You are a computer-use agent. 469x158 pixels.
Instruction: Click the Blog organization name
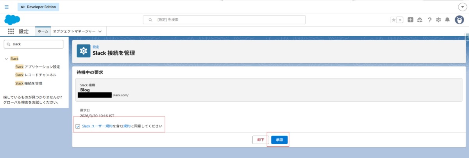(85, 90)
